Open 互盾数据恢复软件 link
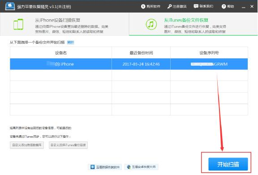 coord(105,167)
